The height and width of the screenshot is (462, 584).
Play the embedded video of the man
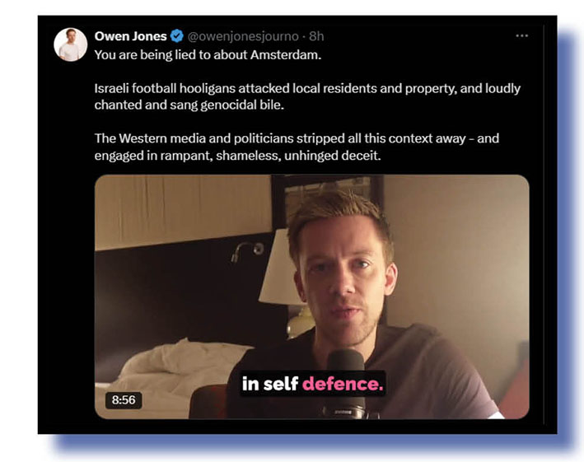[311, 296]
